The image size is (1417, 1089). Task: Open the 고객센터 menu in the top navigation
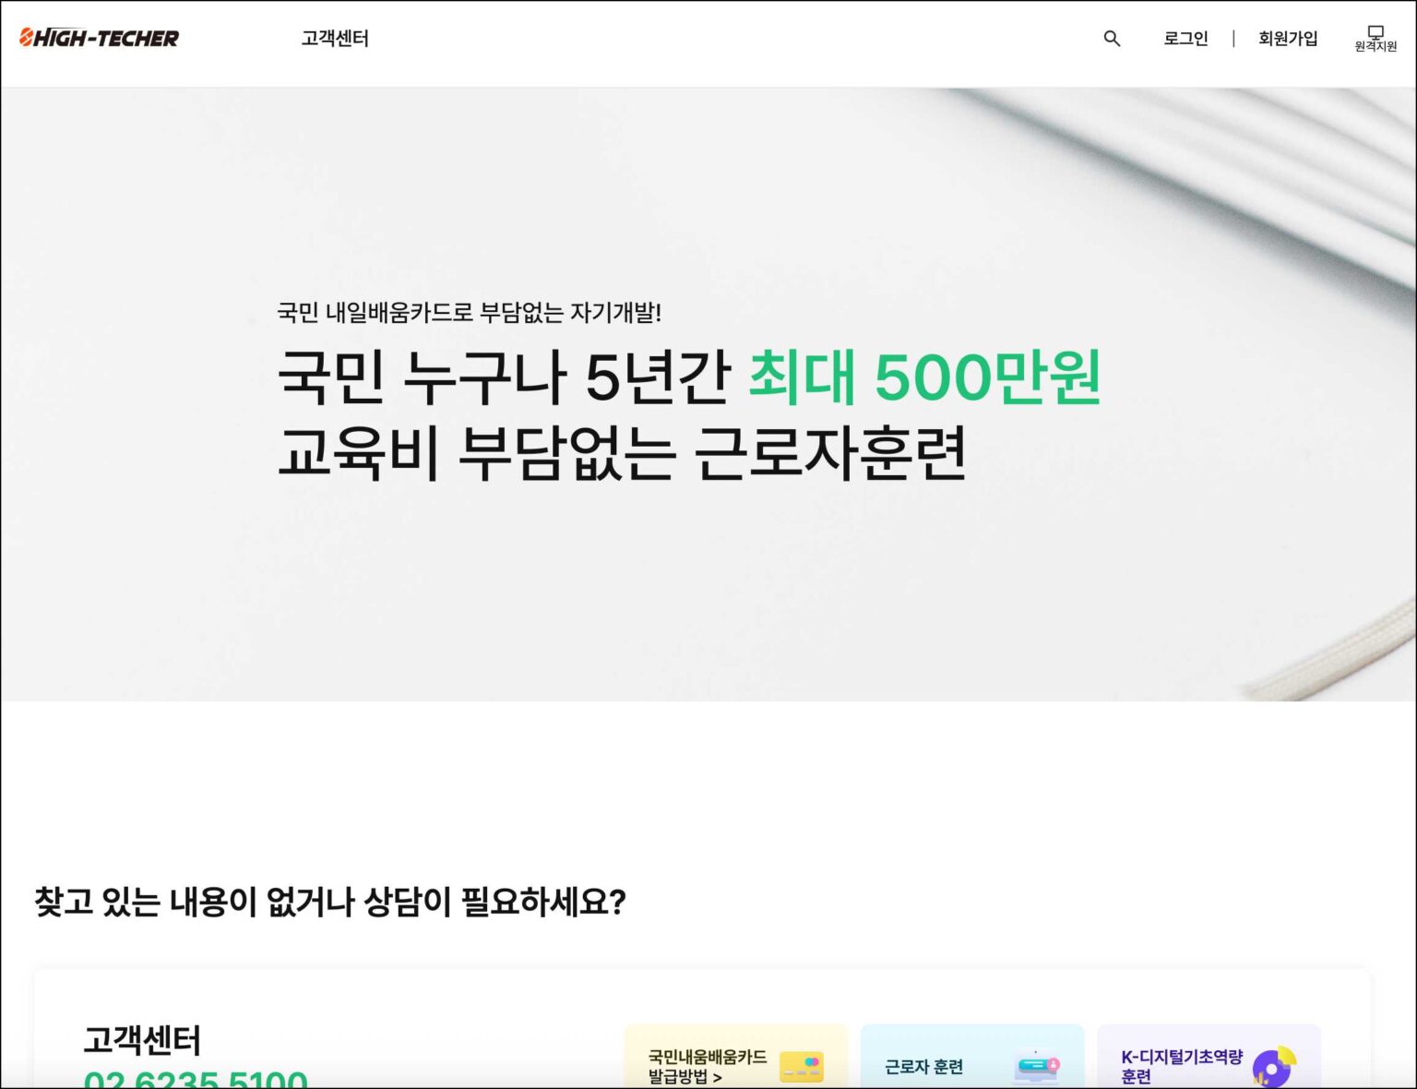[x=335, y=39]
